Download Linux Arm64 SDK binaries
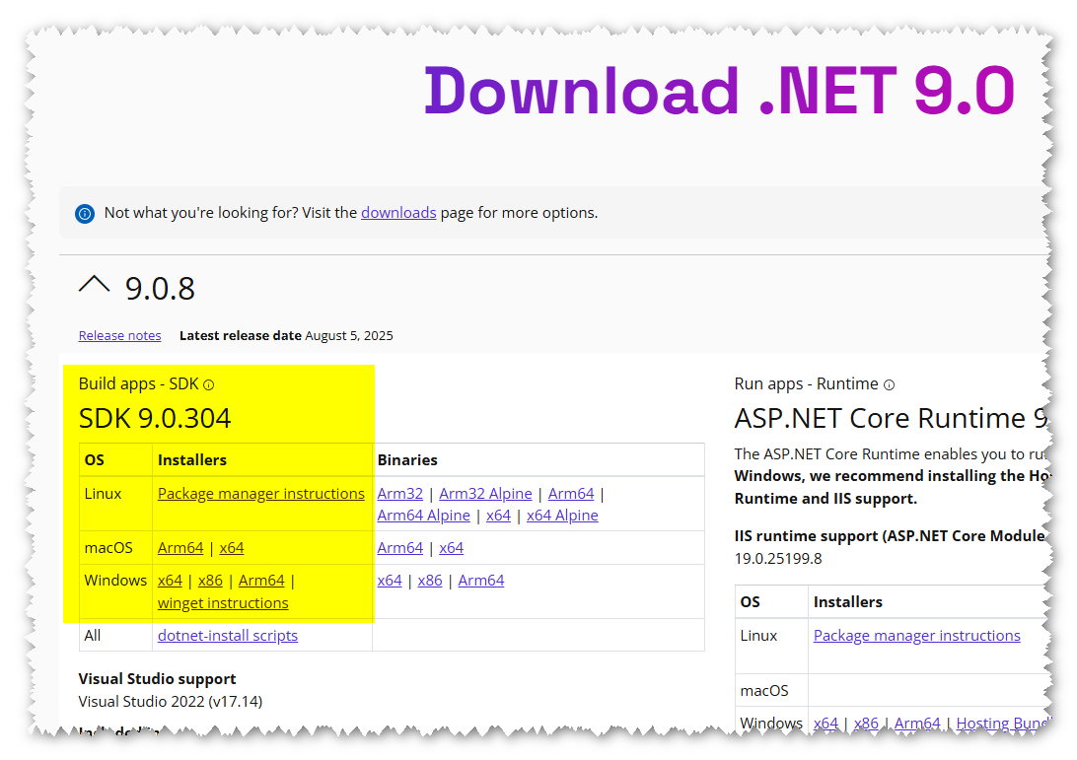The image size is (1077, 760). (571, 494)
